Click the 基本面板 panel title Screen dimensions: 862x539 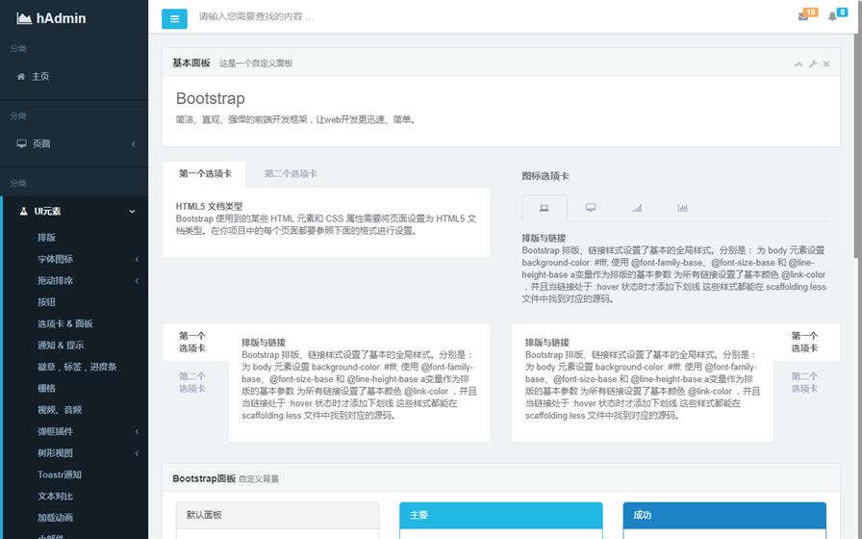[191, 63]
